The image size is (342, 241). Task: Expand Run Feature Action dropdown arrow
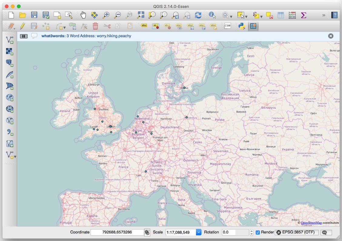coord(231,17)
